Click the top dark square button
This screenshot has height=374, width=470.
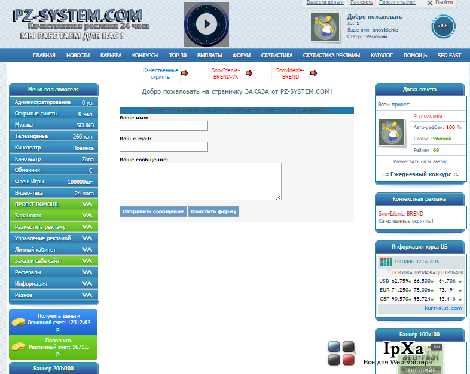click(348, 347)
